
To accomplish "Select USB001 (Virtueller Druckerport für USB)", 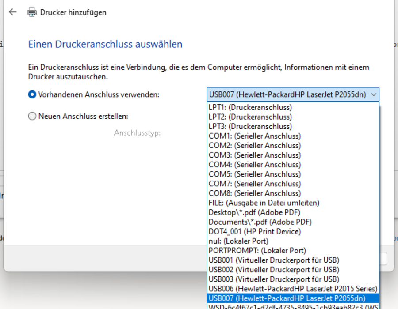I will (293, 260).
